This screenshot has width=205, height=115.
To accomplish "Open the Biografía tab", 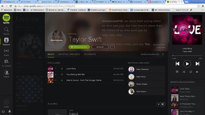I will 90,54.
